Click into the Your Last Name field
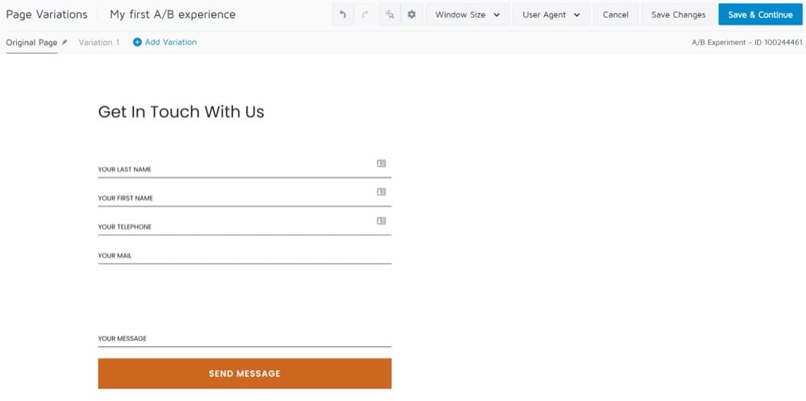This screenshot has height=401, width=806. tap(245, 168)
